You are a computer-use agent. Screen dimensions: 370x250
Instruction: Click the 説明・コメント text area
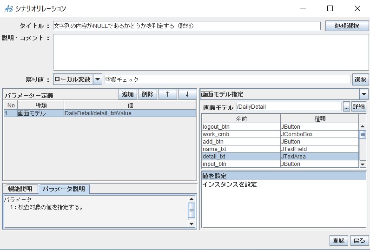(x=211, y=52)
